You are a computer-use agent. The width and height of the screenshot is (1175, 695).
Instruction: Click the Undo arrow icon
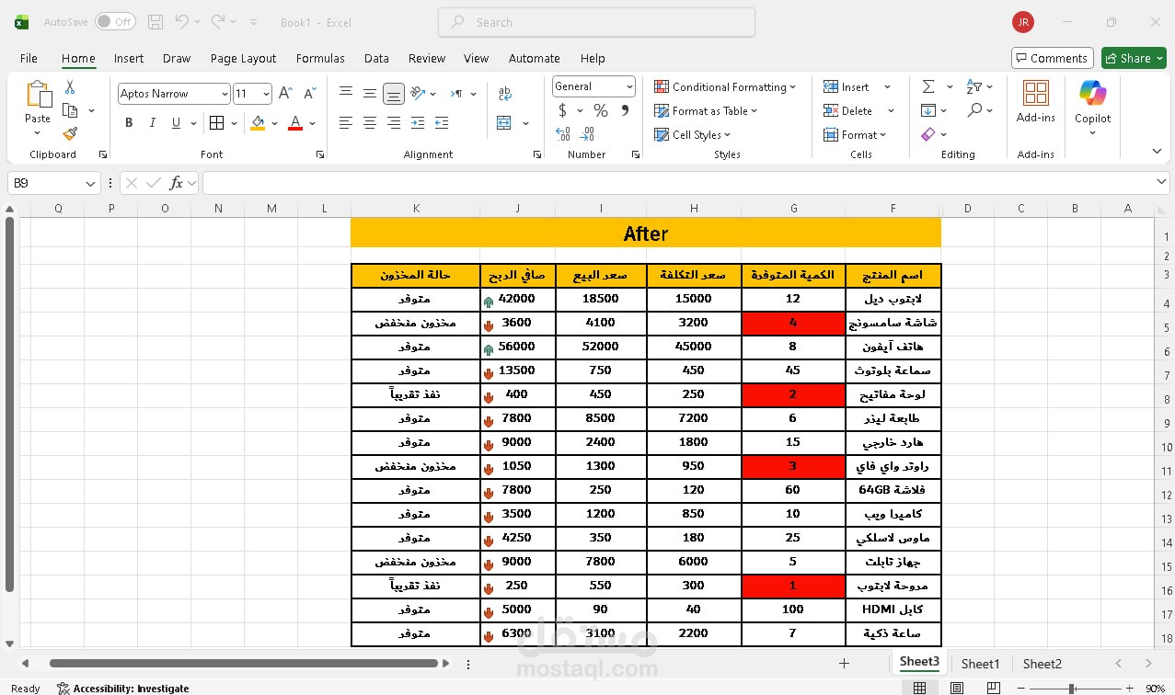[x=182, y=22]
